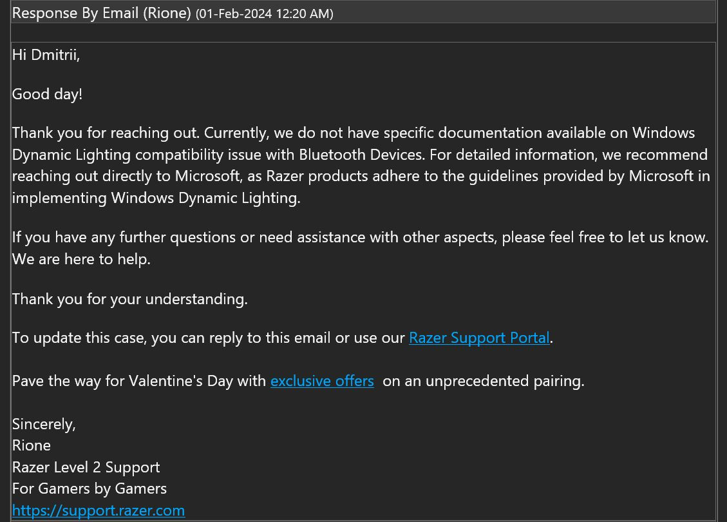
Task: Click the 'For Gamers by Gamers' tagline
Action: coord(90,488)
